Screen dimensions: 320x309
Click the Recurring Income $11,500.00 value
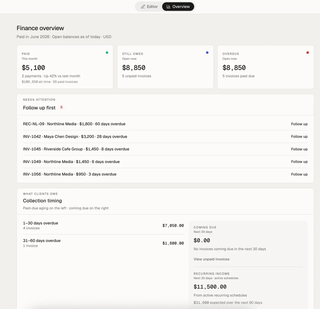(210, 287)
